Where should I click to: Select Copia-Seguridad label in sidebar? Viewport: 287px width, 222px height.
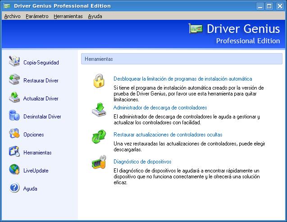tap(41, 63)
